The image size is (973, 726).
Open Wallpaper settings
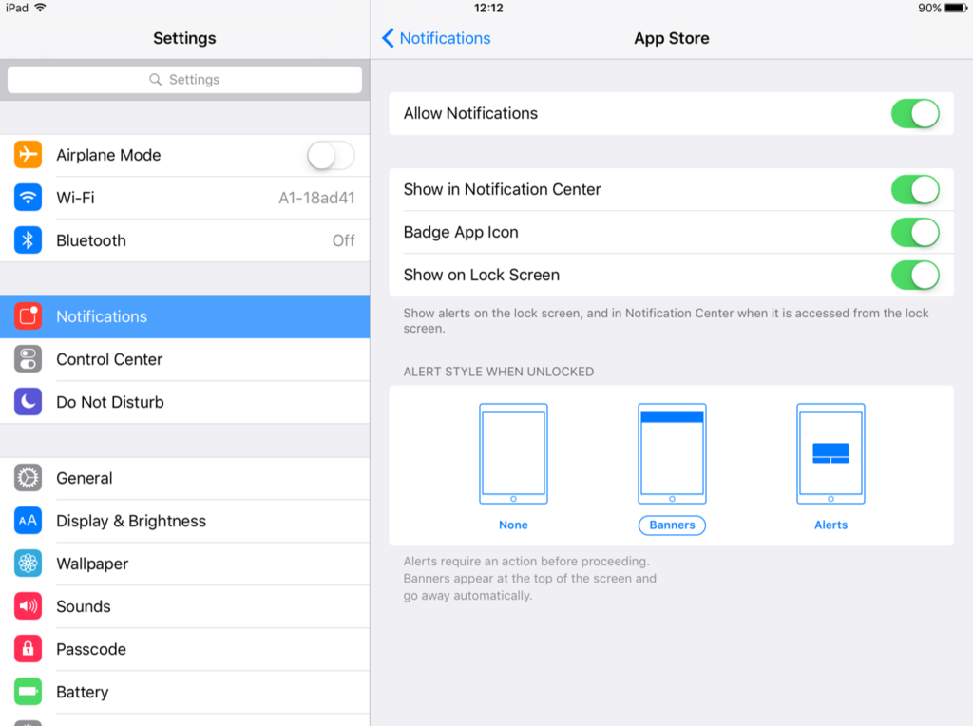tap(185, 564)
